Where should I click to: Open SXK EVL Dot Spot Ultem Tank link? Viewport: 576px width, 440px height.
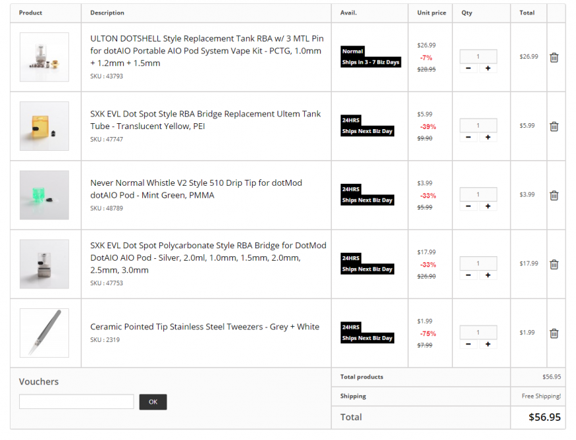(x=205, y=120)
